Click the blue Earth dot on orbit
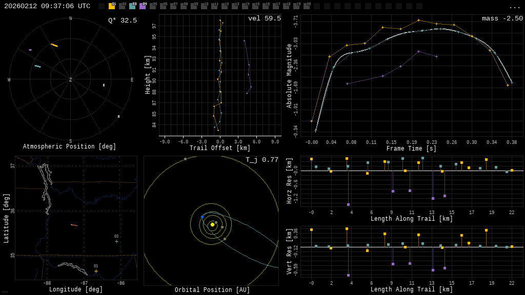This screenshot has height=295, width=525. [202, 217]
